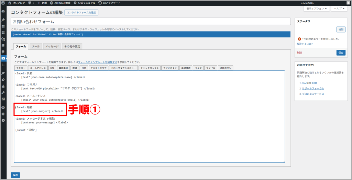Insert a ラジオボタン form tag
The width and height of the screenshot is (352, 180).
tap(170, 68)
